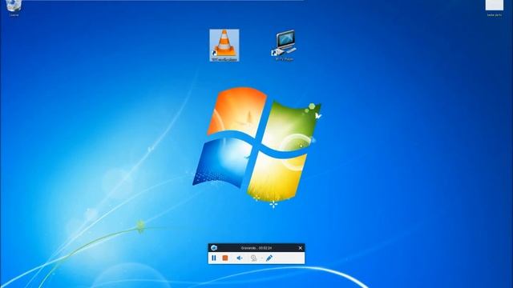Select the computer monitor desktop shortcut
Image resolution: width=513 pixels, height=288 pixels.
pyautogui.click(x=285, y=46)
